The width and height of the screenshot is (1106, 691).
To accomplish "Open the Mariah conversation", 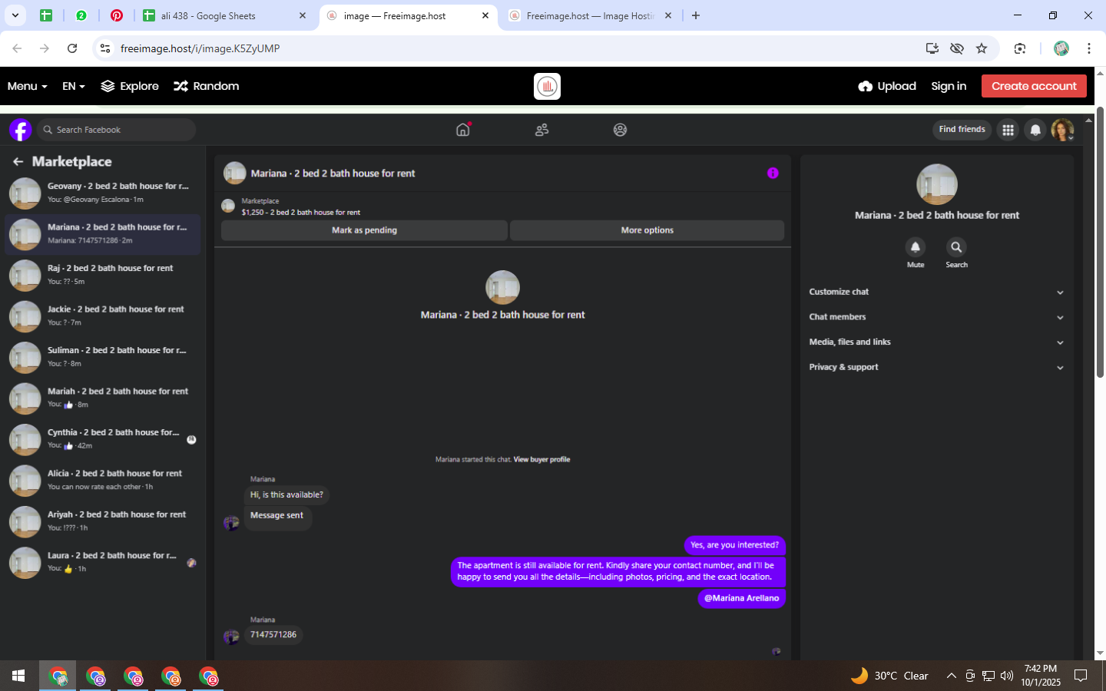I will pos(103,398).
